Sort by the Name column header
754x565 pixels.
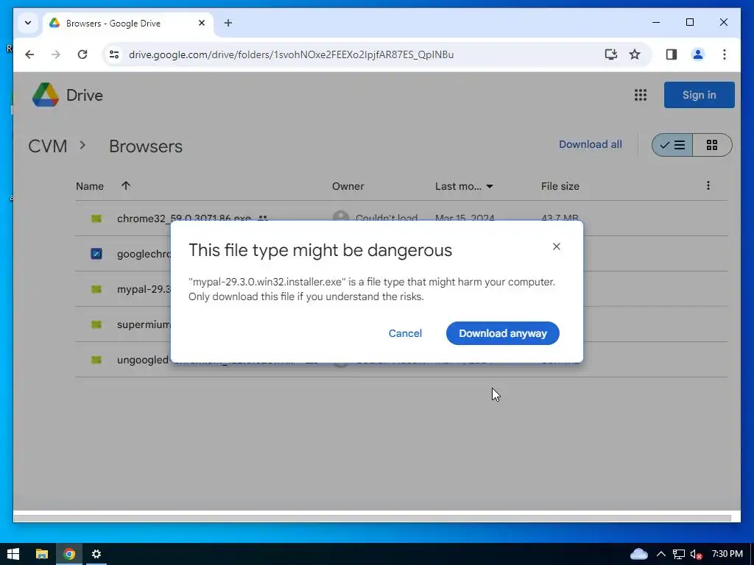click(x=89, y=186)
